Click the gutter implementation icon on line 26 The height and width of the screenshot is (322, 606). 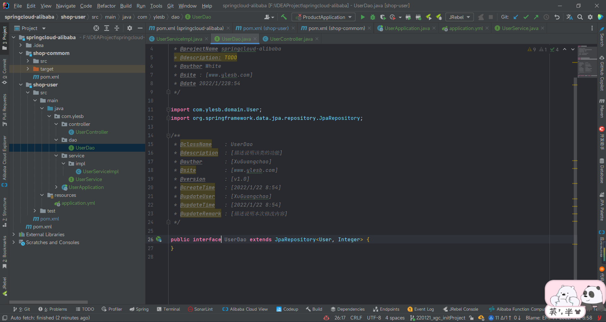(x=159, y=239)
